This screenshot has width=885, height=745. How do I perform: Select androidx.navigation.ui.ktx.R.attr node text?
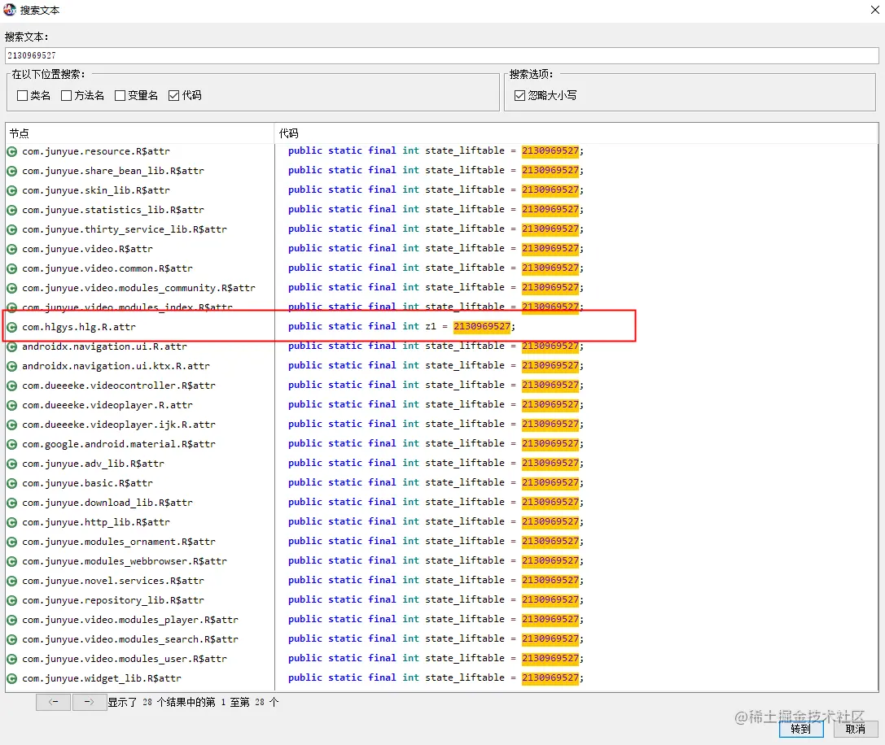(x=116, y=366)
